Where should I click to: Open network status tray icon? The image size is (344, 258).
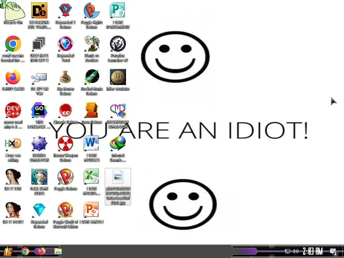pyautogui.click(x=288, y=251)
